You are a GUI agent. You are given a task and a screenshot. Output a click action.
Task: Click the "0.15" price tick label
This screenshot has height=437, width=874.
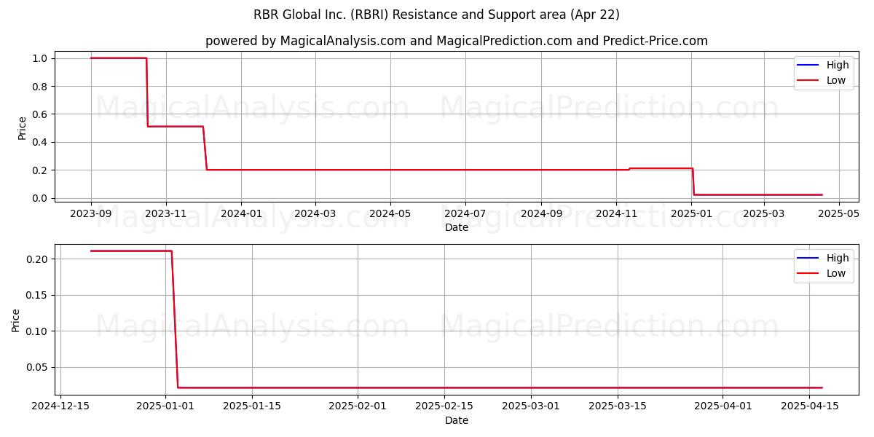[37, 295]
